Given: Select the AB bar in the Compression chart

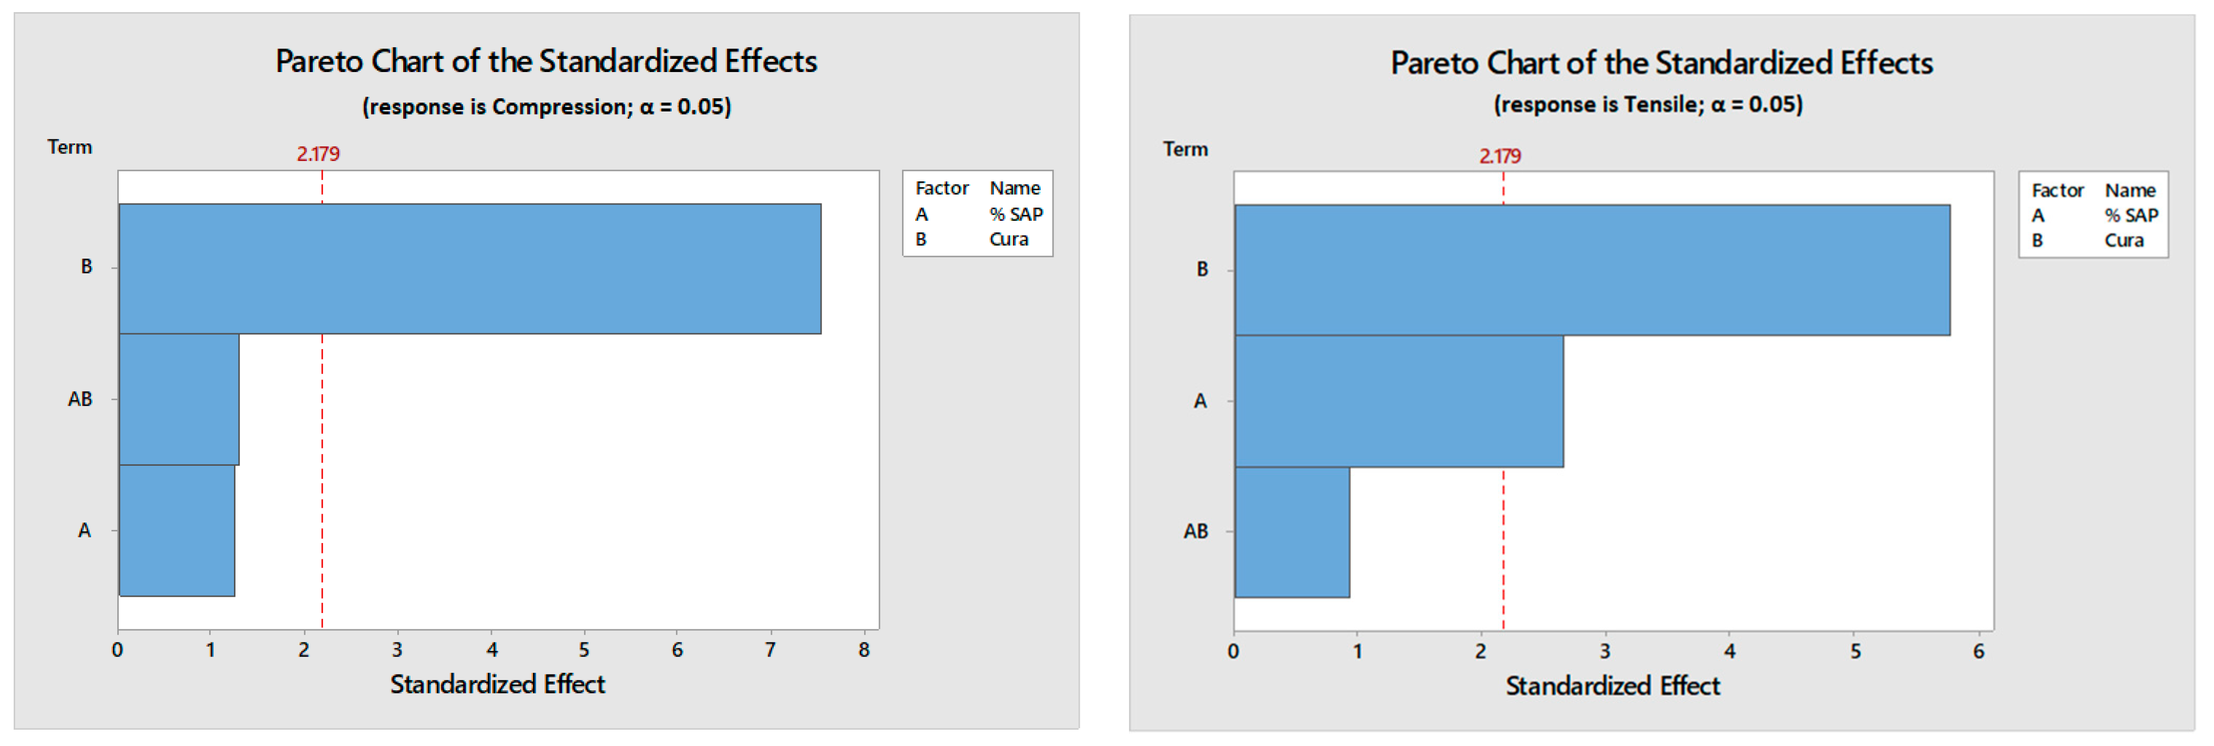Looking at the screenshot, I should tap(179, 399).
